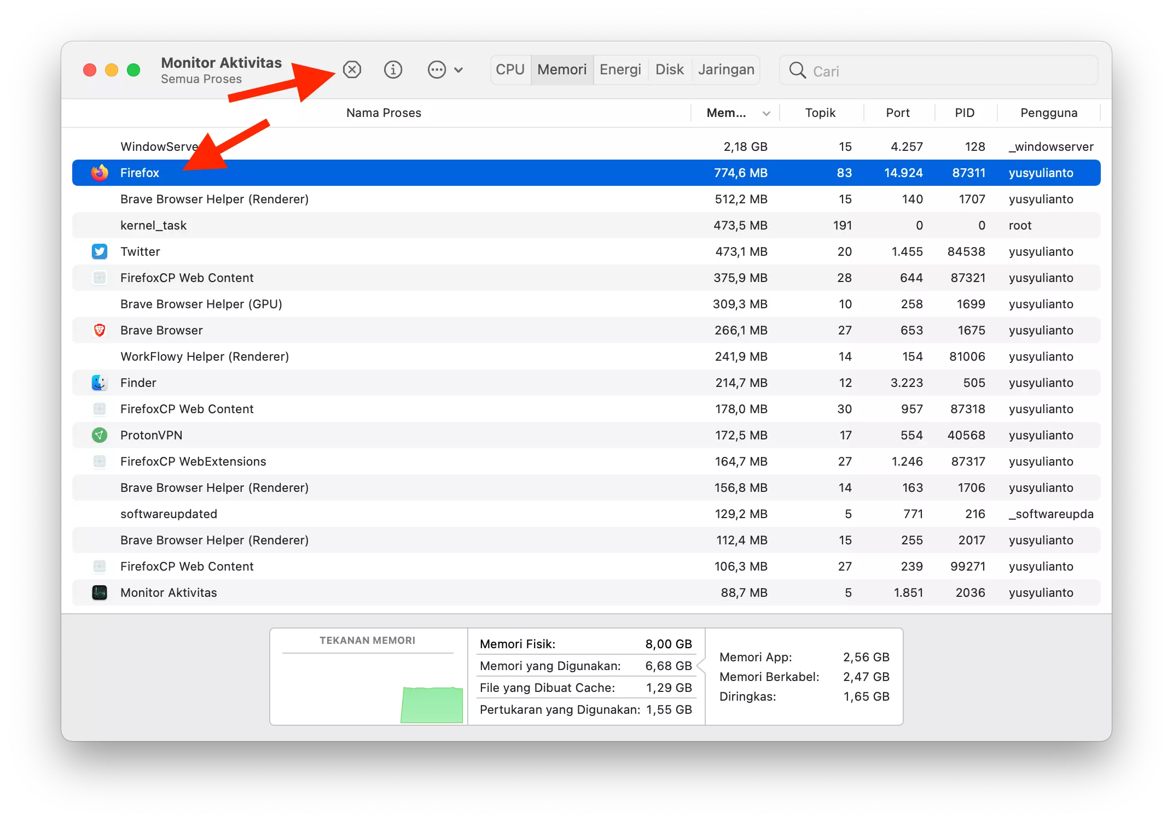Image resolution: width=1173 pixels, height=822 pixels.
Task: Open the process info (i) icon
Action: pos(393,69)
